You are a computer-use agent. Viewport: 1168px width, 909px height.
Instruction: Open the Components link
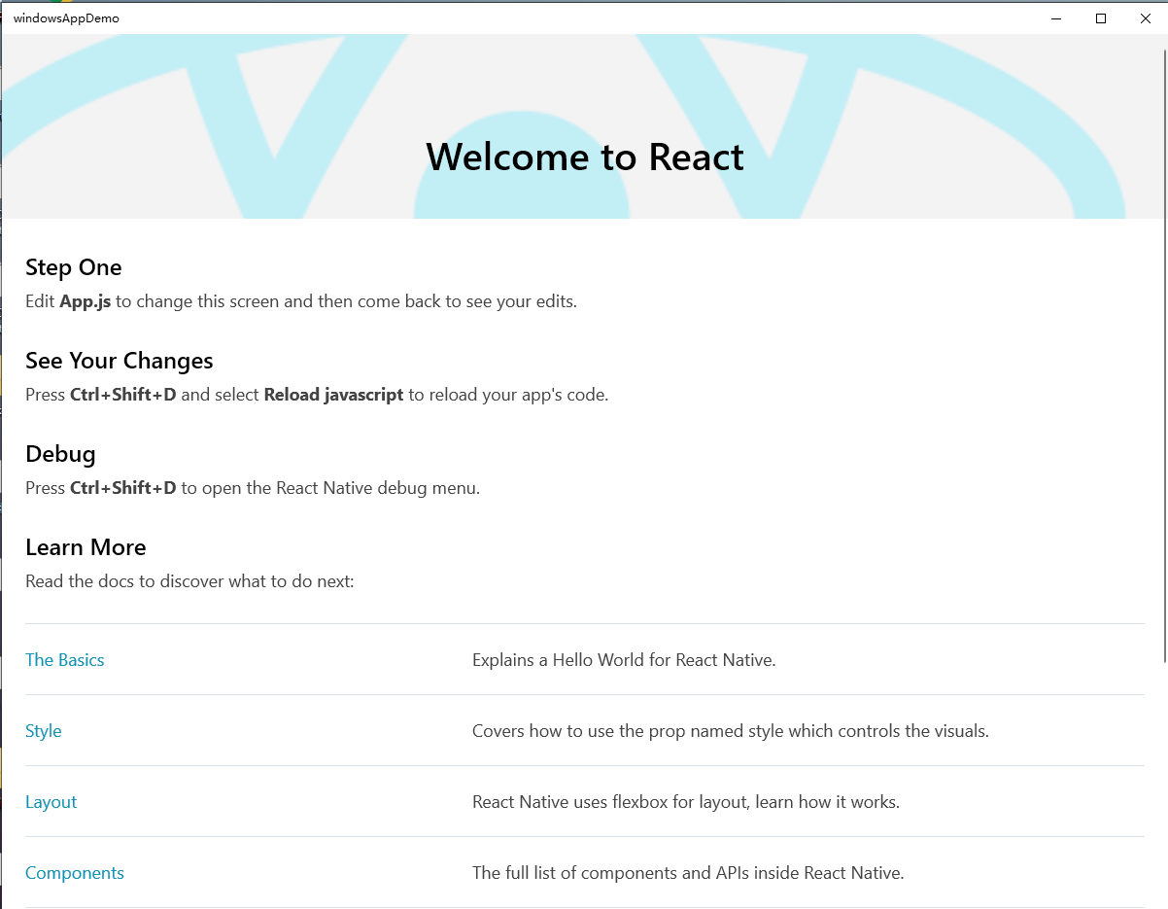coord(75,873)
